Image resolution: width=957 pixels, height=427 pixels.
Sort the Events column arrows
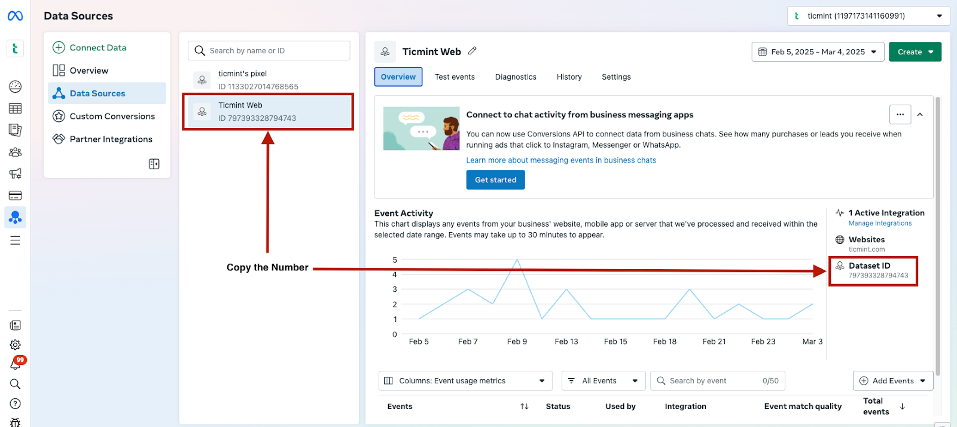click(525, 406)
